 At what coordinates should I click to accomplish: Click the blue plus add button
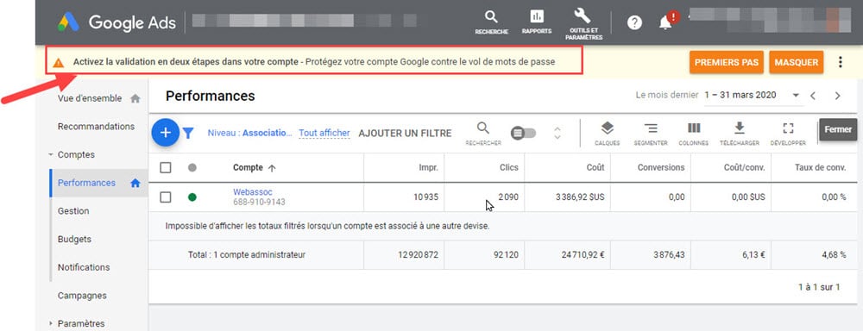166,133
